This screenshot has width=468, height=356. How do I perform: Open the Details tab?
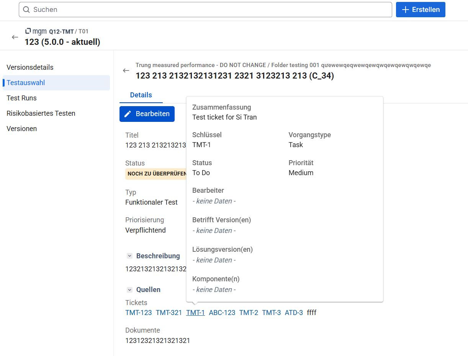click(141, 95)
